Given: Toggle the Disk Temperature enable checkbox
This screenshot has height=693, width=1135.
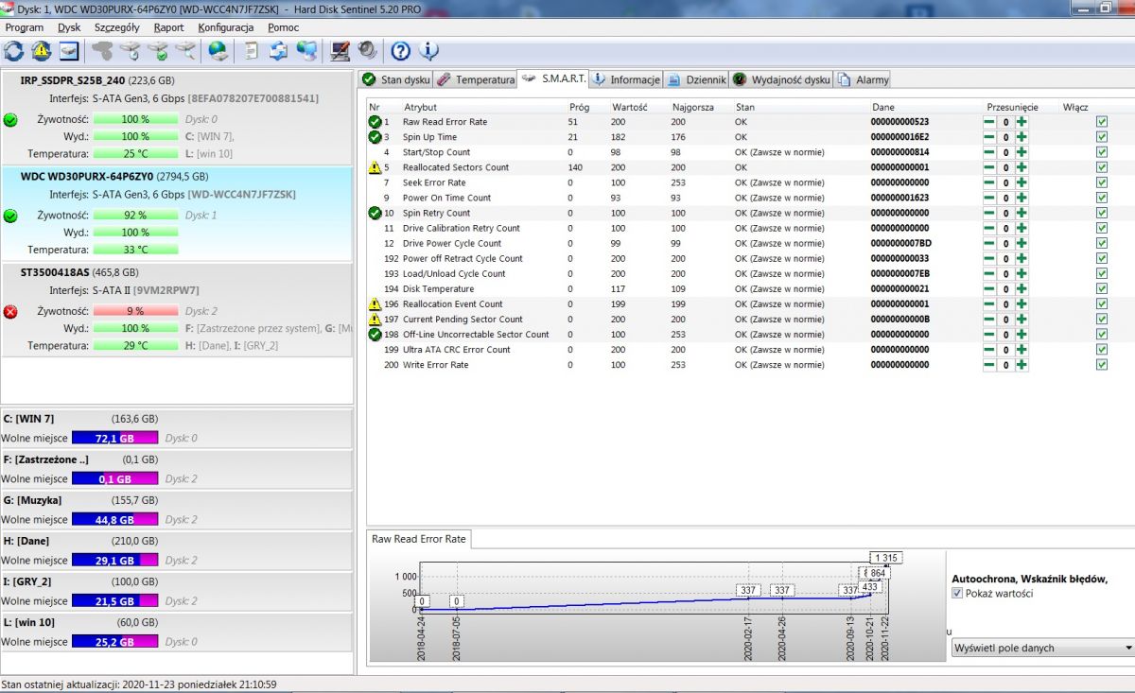Looking at the screenshot, I should [x=1102, y=288].
